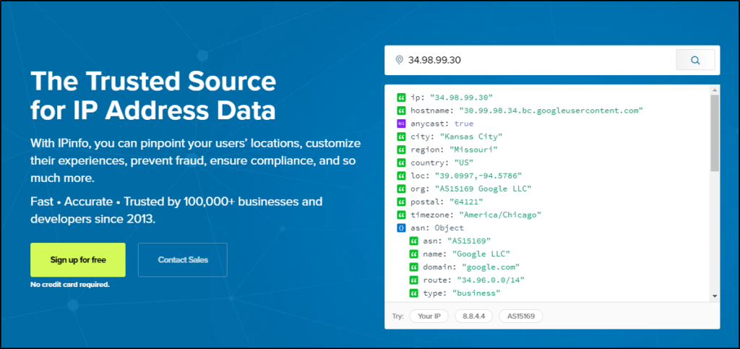Select domain value "google.com"
Screen dimensions: 740x349
(x=491, y=267)
